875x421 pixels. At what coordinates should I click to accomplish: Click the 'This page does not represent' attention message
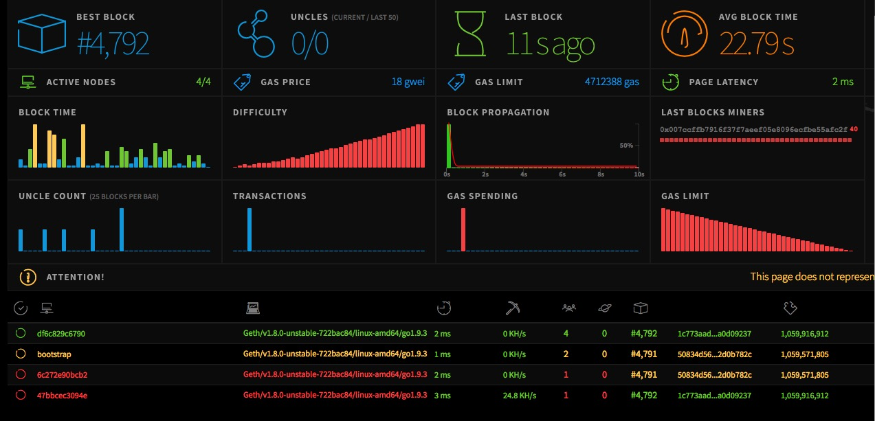click(x=812, y=277)
